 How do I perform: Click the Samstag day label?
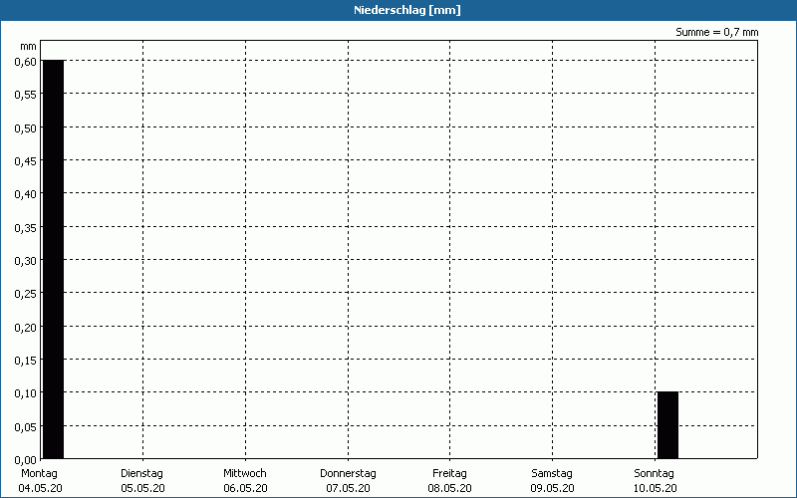click(552, 473)
